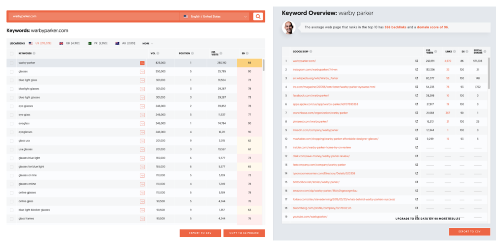Click the UPGRADE TO SEE DATA message
This screenshot has width=504, height=247.
pyautogui.click(x=428, y=219)
